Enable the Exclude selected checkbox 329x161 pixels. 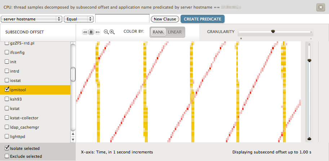7,156
